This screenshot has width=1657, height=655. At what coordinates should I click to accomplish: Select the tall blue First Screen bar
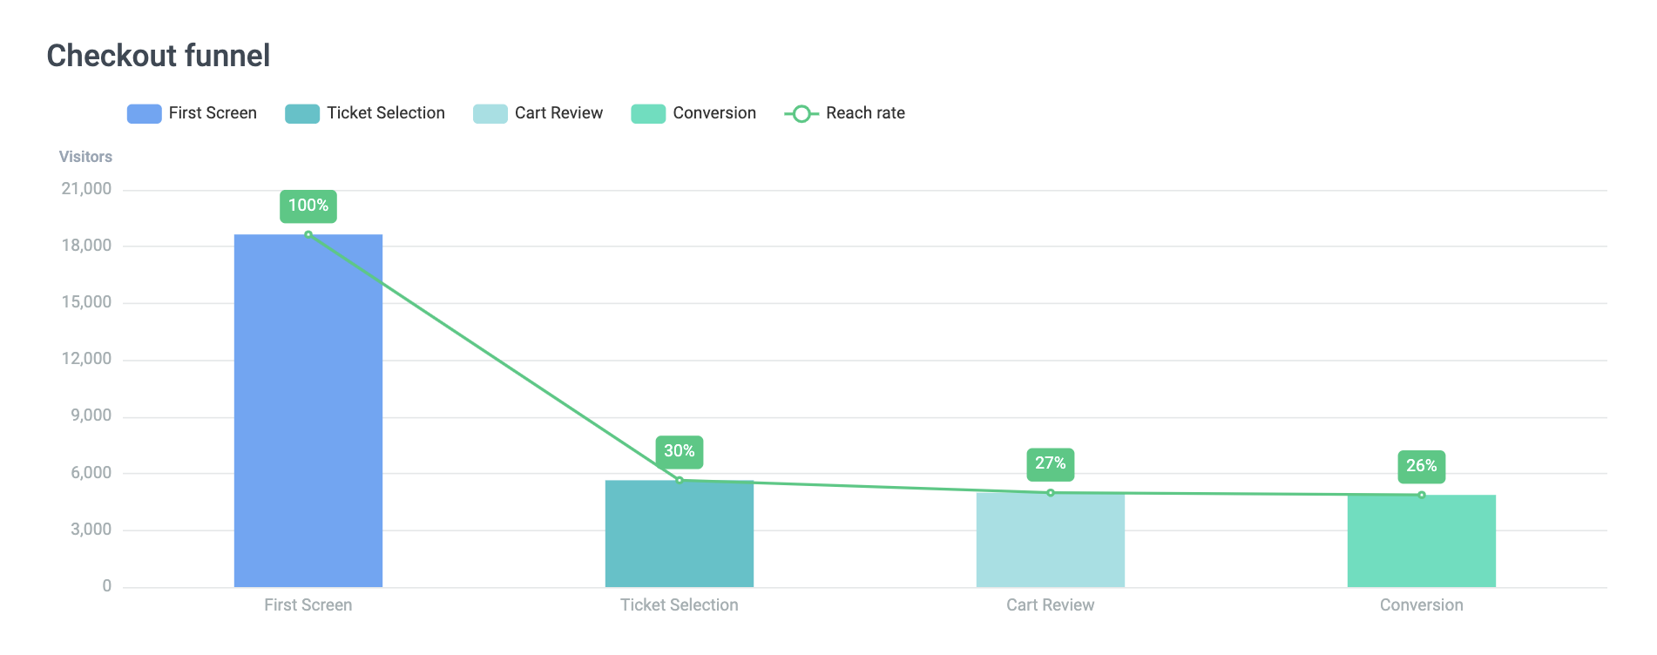tap(308, 409)
